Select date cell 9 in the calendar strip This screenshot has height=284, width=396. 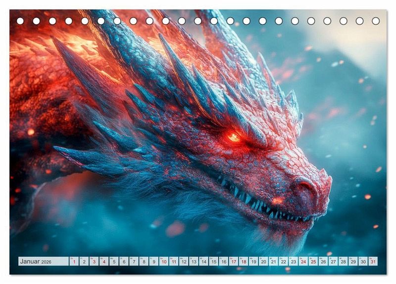coord(154,261)
